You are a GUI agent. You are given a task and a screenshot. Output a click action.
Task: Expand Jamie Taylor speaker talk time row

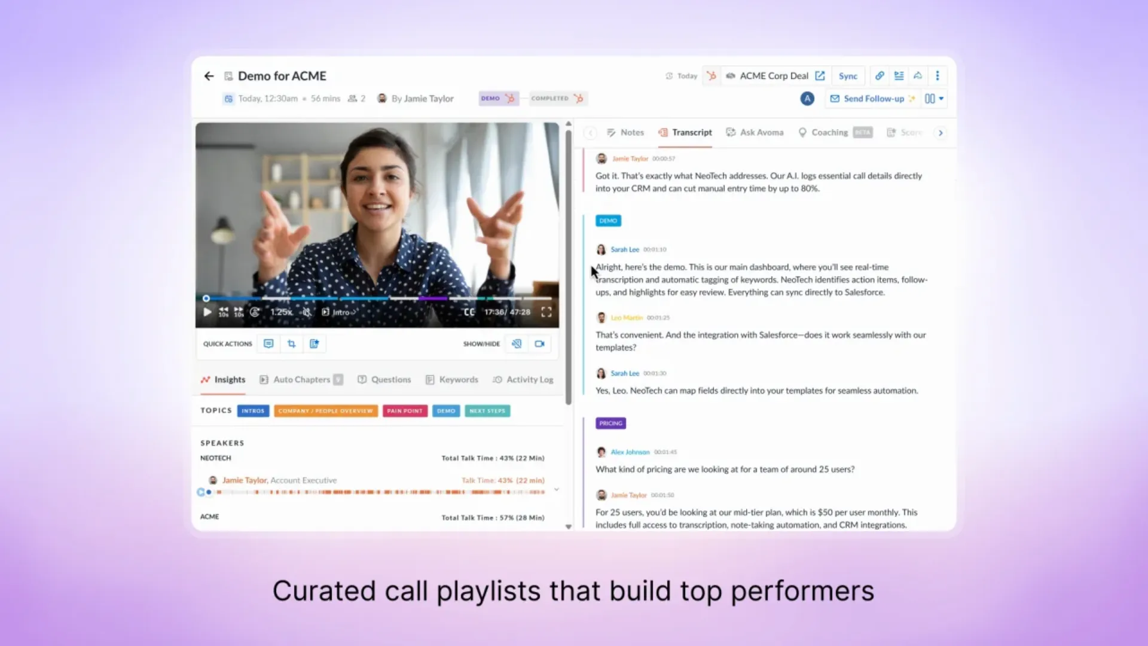pos(556,489)
